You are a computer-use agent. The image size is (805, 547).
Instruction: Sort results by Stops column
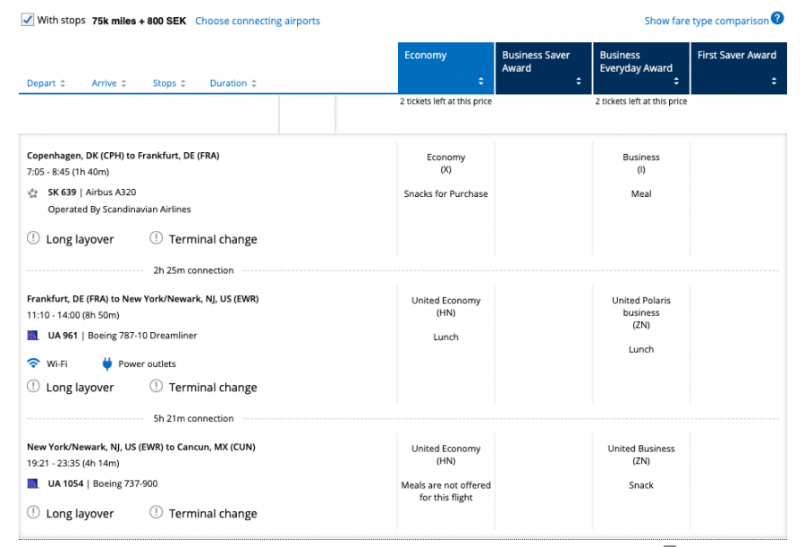pos(169,83)
